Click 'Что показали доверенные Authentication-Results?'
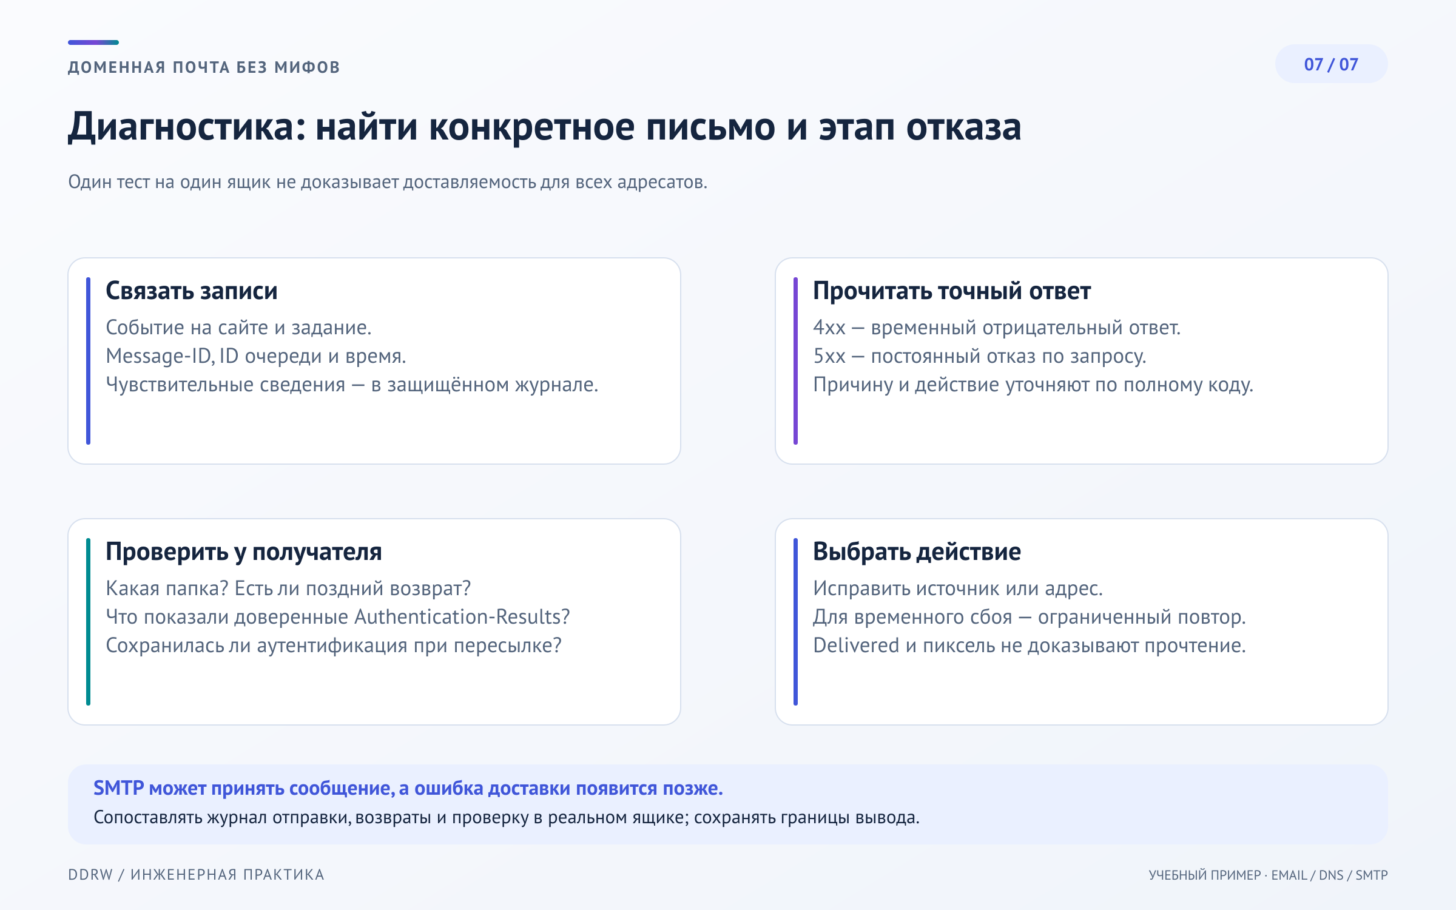Viewport: 1456px width, 910px height. pos(338,617)
